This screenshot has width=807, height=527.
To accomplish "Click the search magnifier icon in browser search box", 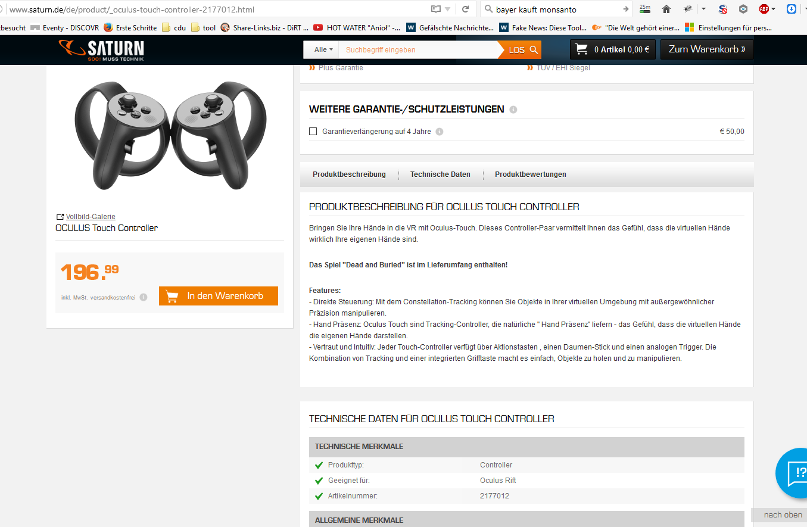I will pos(489,9).
